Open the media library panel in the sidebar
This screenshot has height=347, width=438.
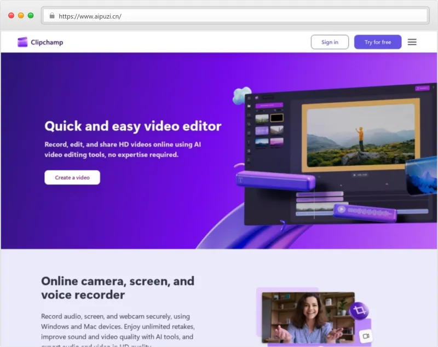pos(249,106)
